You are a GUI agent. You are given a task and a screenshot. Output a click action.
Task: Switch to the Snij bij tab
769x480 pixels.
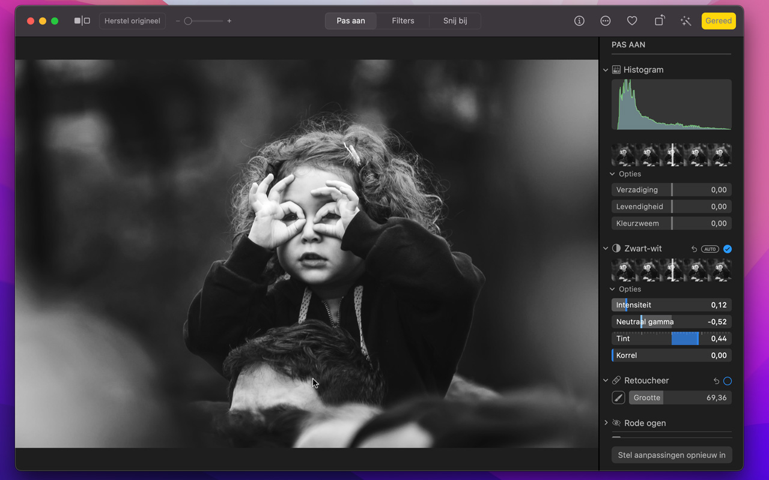[455, 21]
